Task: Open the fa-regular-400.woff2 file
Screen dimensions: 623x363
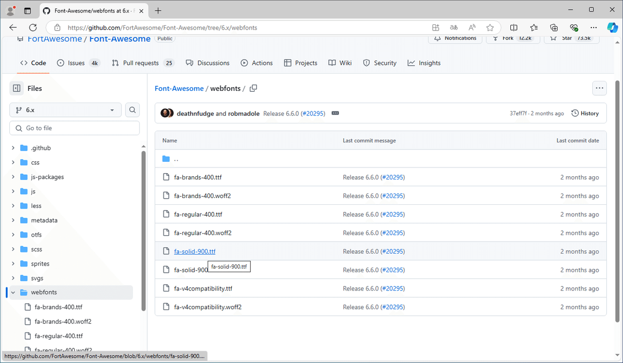Action: (202, 233)
